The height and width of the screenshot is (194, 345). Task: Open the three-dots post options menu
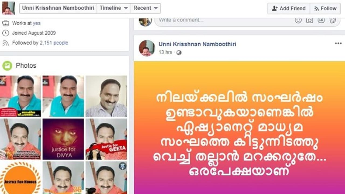point(338,43)
